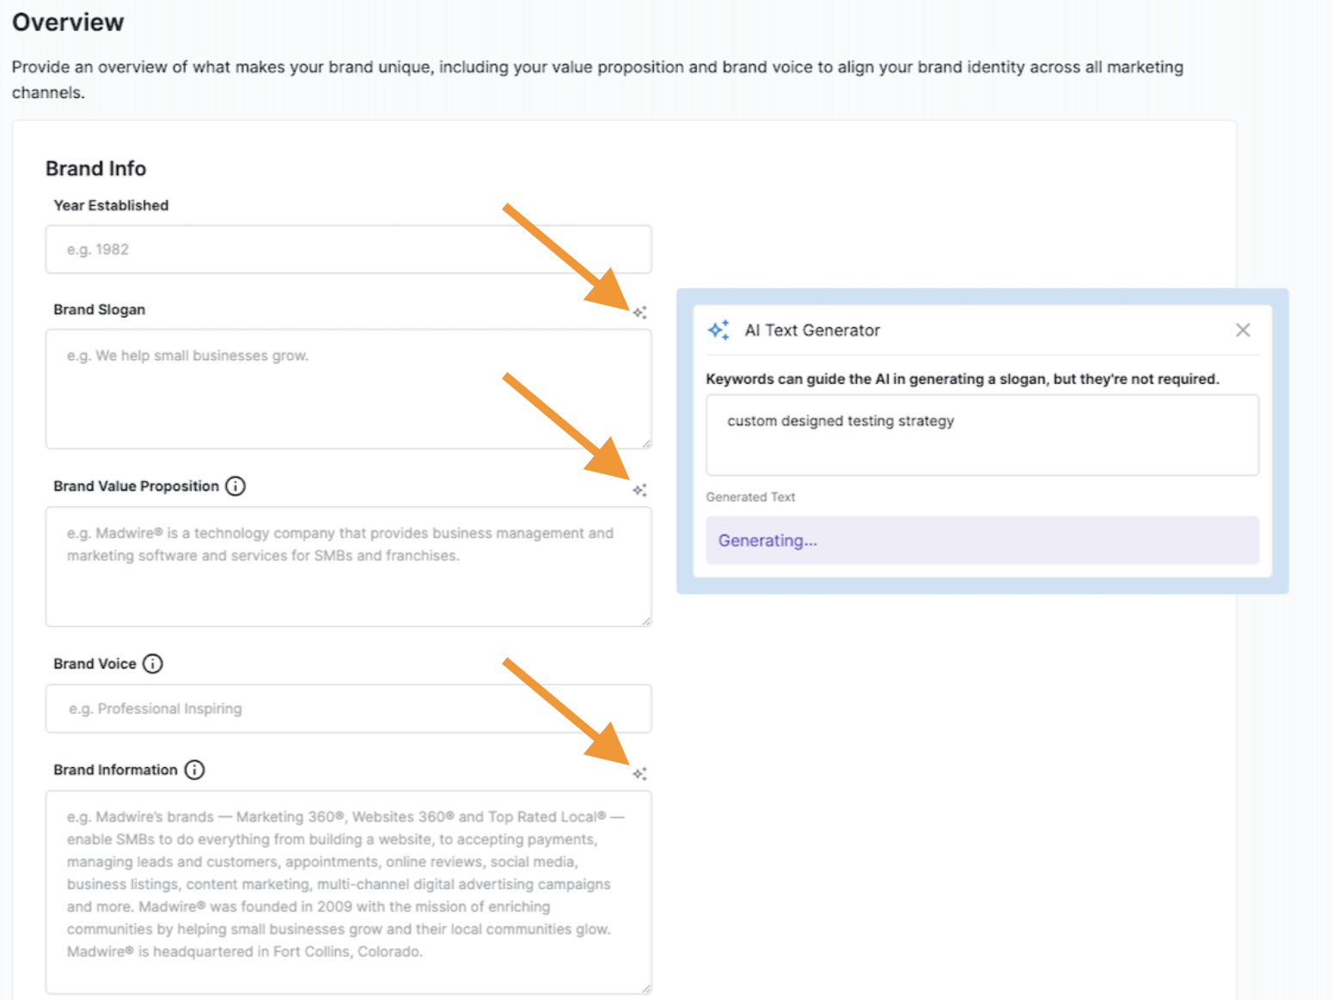The image size is (1332, 1000).
Task: Focus the Year Established field
Action: 348,250
